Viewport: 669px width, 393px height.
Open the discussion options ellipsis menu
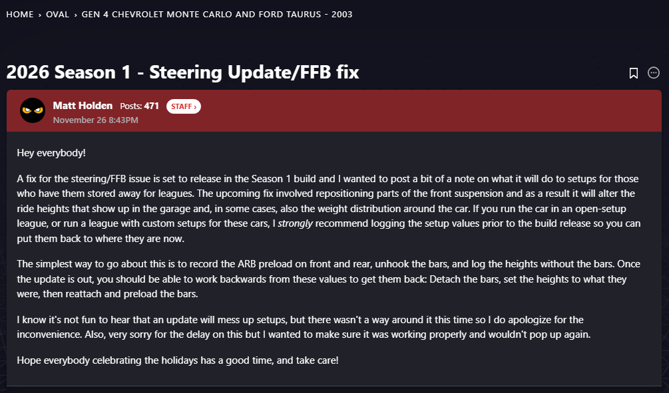[x=654, y=73]
